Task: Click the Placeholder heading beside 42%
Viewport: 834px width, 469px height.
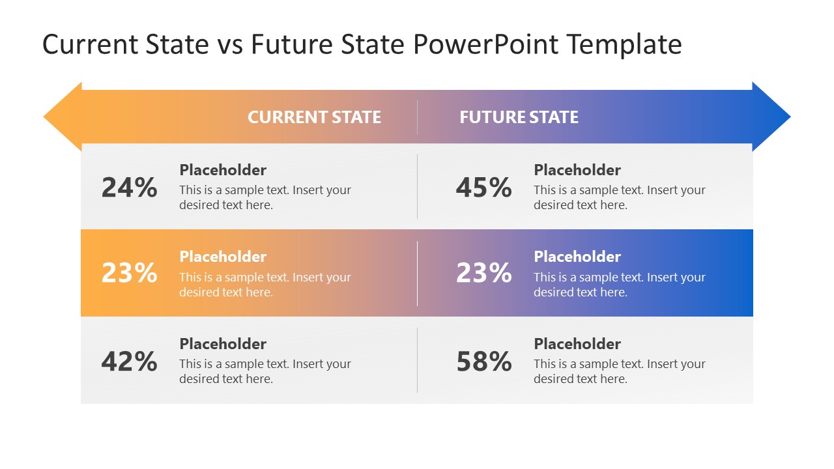Action: tap(223, 344)
